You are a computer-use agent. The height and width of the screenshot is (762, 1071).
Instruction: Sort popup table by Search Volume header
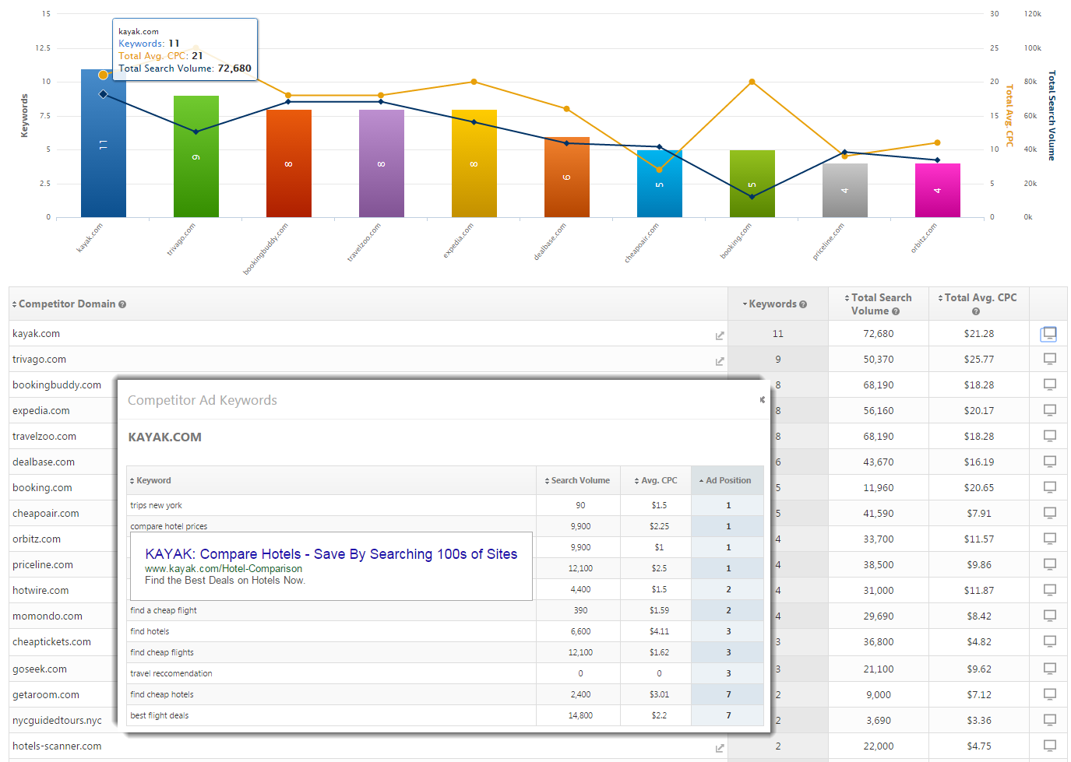tap(580, 481)
